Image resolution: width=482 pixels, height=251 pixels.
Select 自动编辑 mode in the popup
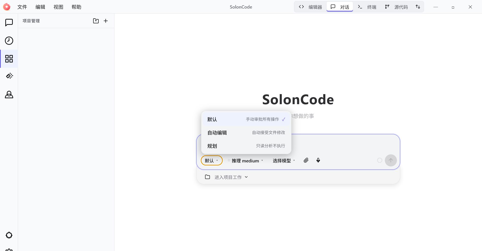pos(246,133)
